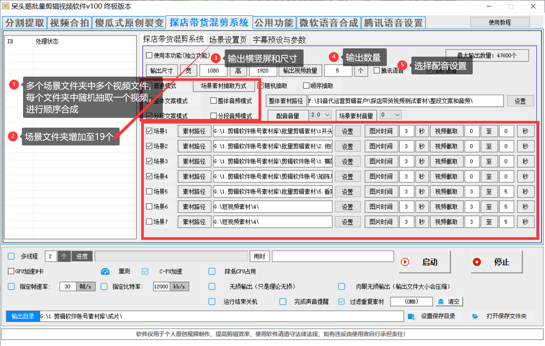The height and width of the screenshot is (346, 545).
Task: Click the 清空 clear button
Action: point(449,301)
